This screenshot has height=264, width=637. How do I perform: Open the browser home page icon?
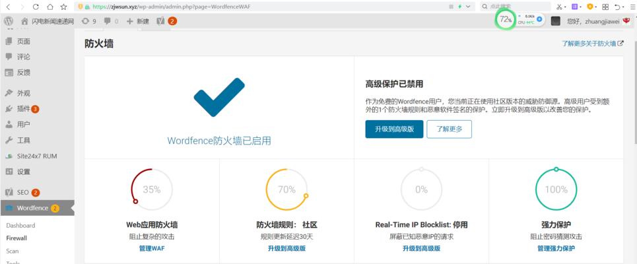click(50, 7)
